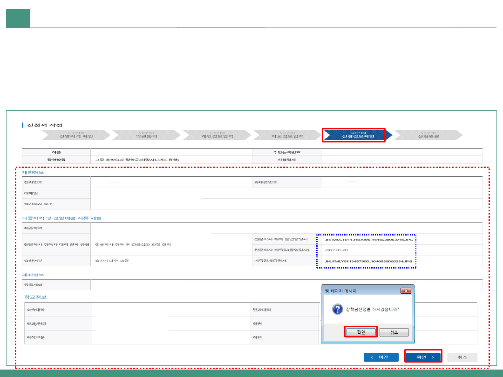Click the question mark icon in the dialog
Image resolution: width=503 pixels, height=377 pixels.
(x=336, y=309)
